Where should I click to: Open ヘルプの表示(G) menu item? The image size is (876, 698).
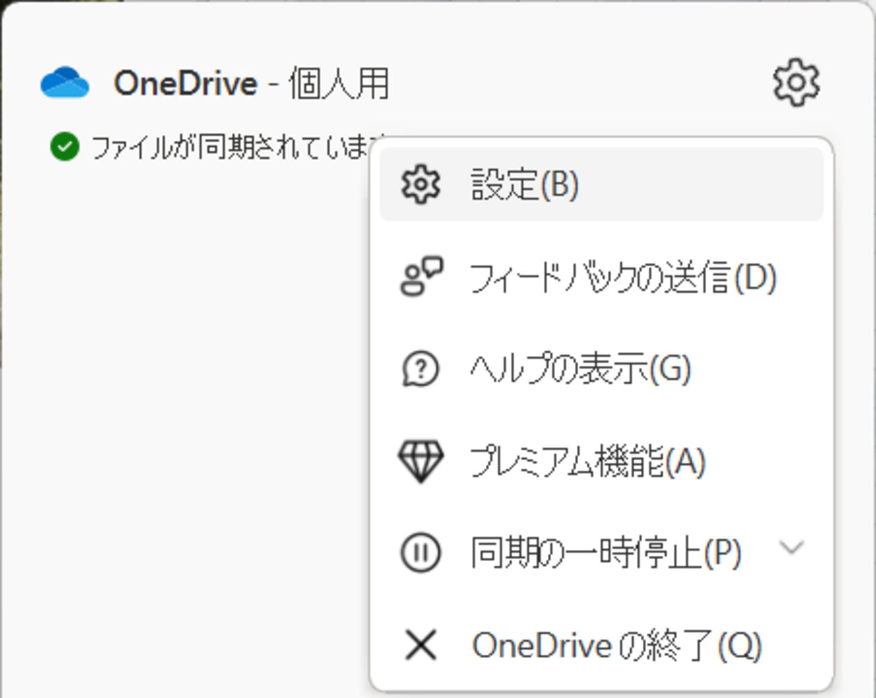pos(580,369)
